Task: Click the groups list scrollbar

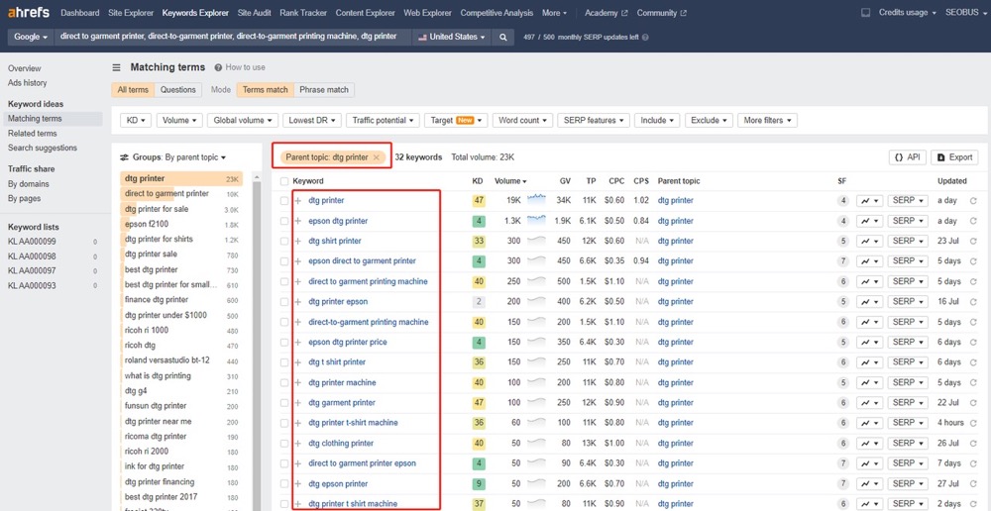Action: [257, 341]
